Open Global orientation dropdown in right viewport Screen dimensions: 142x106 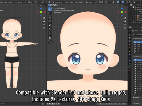90,2
